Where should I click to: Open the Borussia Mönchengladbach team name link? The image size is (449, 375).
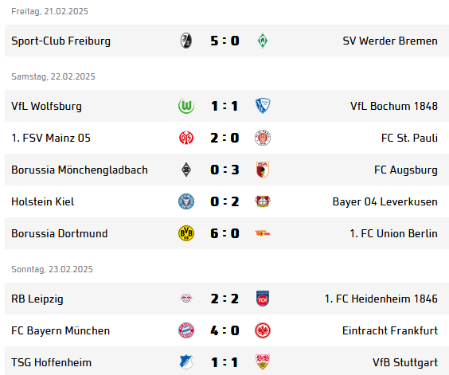click(x=80, y=170)
